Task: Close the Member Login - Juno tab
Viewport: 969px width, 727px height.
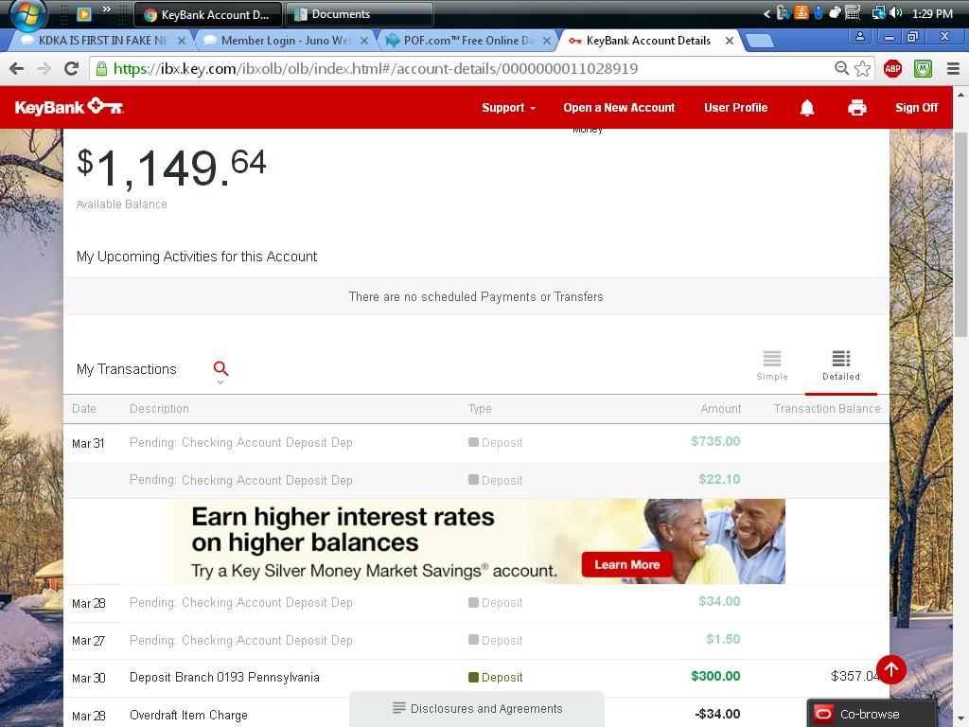Action: (x=364, y=41)
